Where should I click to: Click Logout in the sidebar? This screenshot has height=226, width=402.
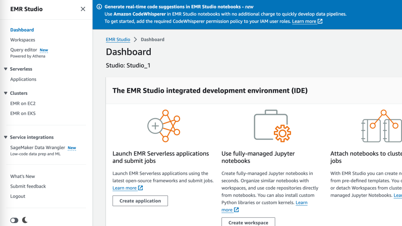pyautogui.click(x=18, y=196)
